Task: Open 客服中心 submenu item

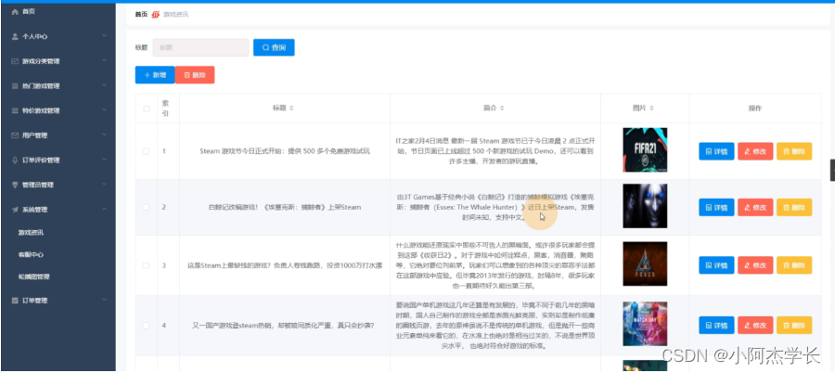Action: [31, 255]
